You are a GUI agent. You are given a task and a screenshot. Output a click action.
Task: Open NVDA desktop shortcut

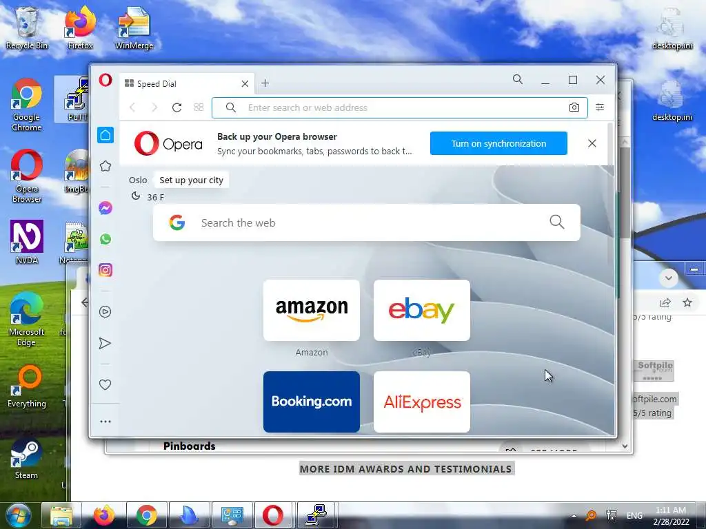coord(27,242)
